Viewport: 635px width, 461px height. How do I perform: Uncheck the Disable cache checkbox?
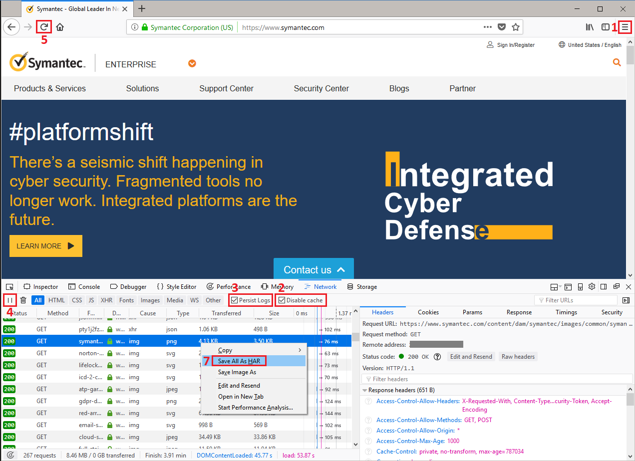(282, 300)
